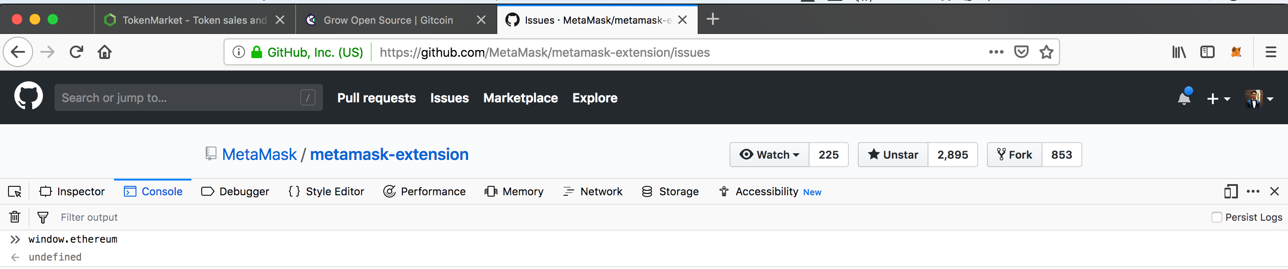Enable Persist Logs in the console
The height and width of the screenshot is (269, 1288).
[1217, 217]
